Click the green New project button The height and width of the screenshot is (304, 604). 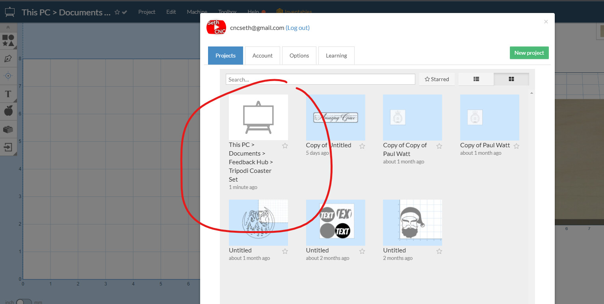pyautogui.click(x=529, y=53)
